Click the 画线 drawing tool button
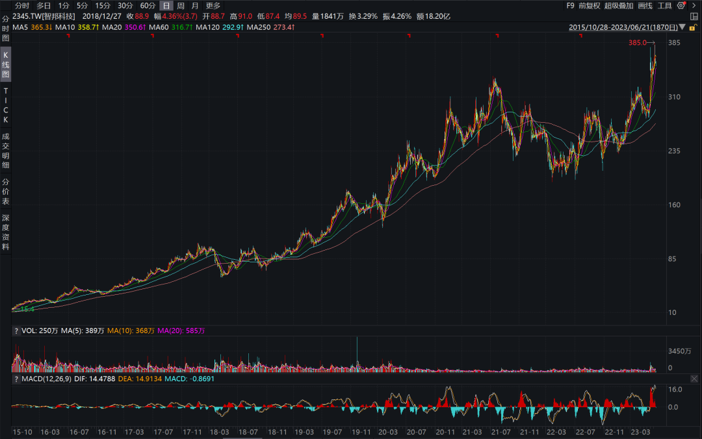This screenshot has height=439, width=702. coord(645,5)
